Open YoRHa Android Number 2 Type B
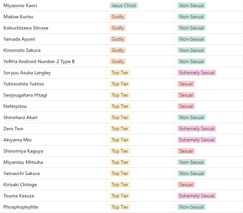The image size is (243, 213). [39, 62]
